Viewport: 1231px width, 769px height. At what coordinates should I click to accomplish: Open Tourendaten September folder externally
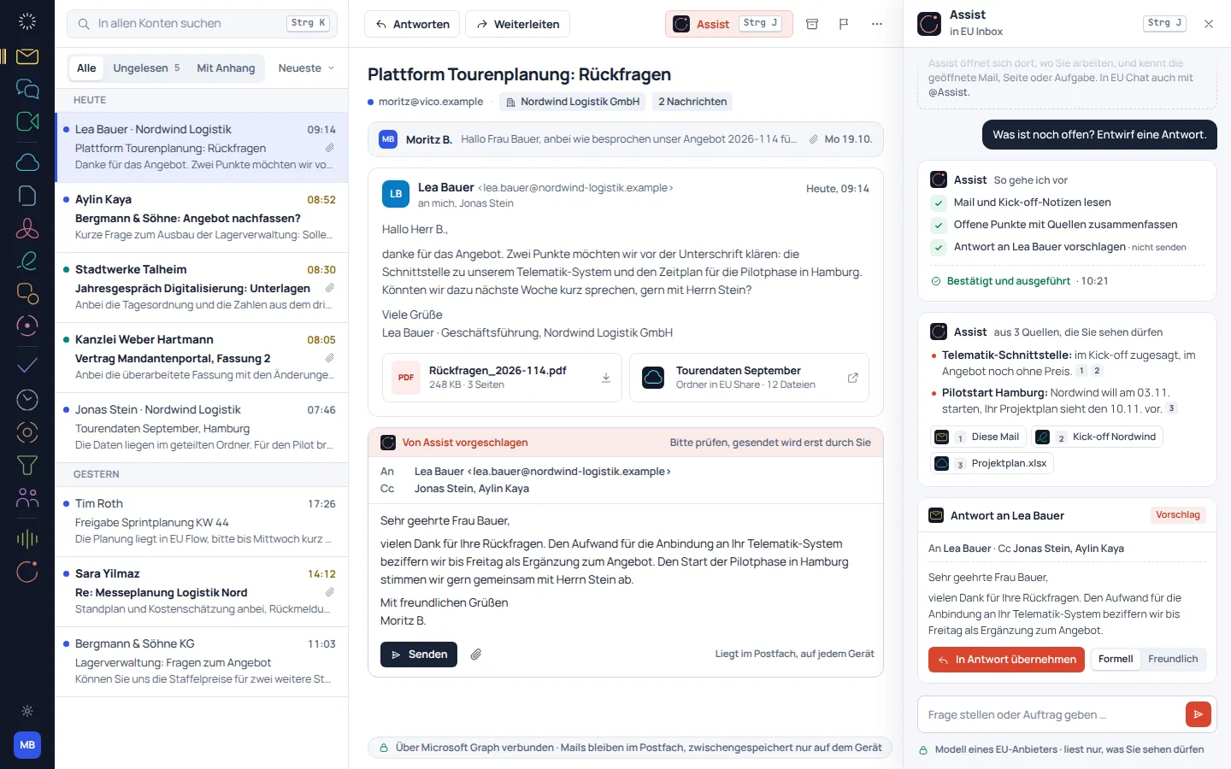pyautogui.click(x=852, y=378)
